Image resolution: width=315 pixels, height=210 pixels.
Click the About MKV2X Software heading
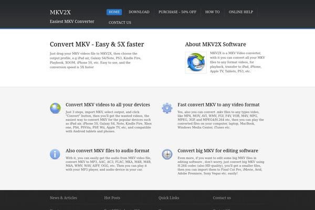pos(216,44)
